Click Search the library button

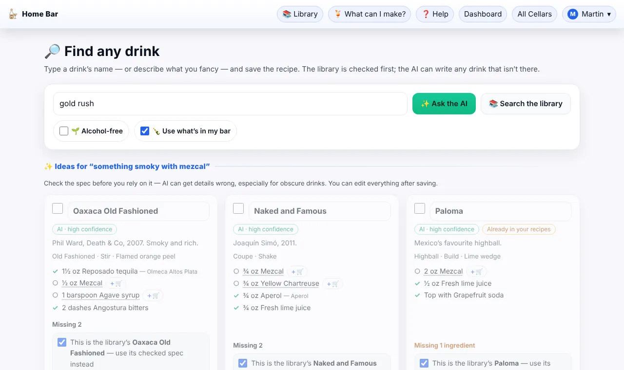coord(526,104)
